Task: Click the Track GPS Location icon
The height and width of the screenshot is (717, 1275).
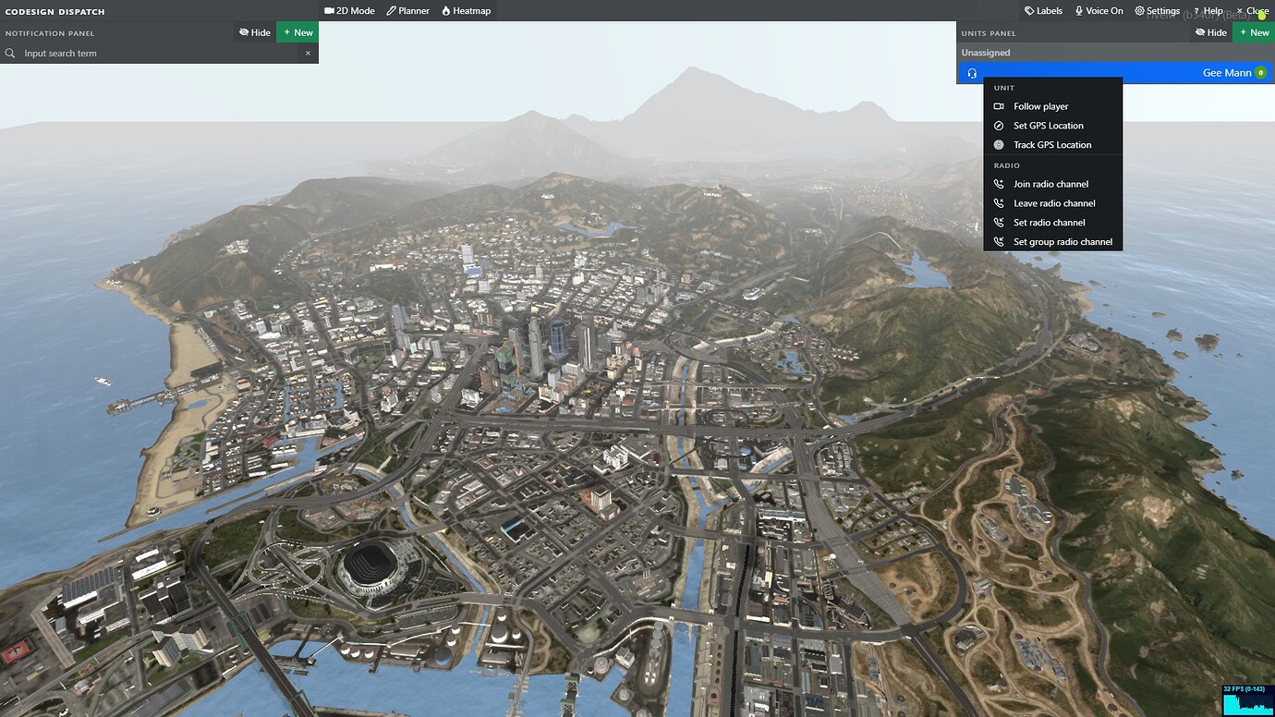Action: [x=999, y=144]
